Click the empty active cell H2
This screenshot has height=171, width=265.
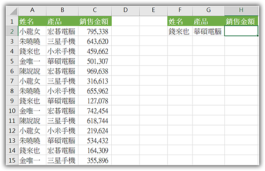241,31
